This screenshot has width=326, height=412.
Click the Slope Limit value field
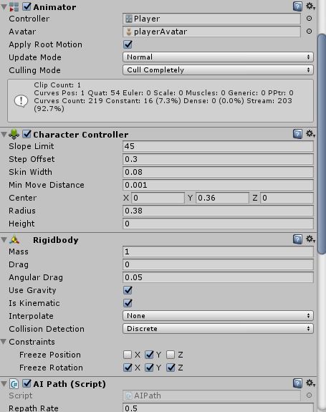click(218, 146)
